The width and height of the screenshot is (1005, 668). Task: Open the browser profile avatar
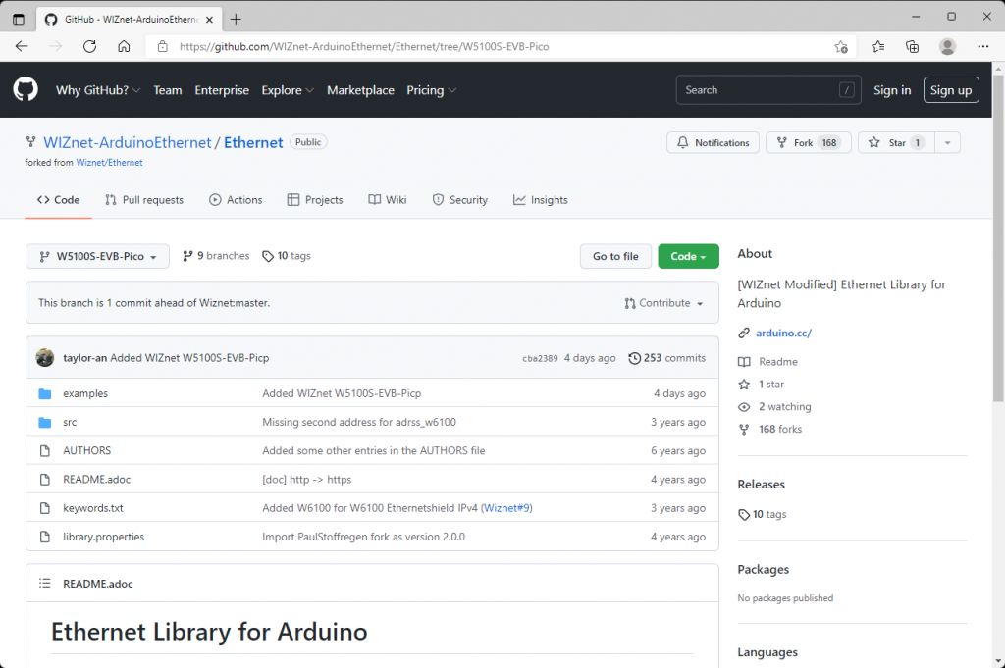click(947, 46)
